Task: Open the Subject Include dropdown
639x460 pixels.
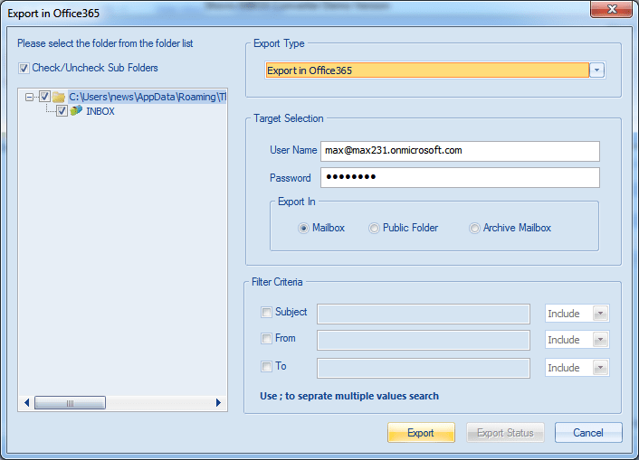Action: [x=598, y=314]
